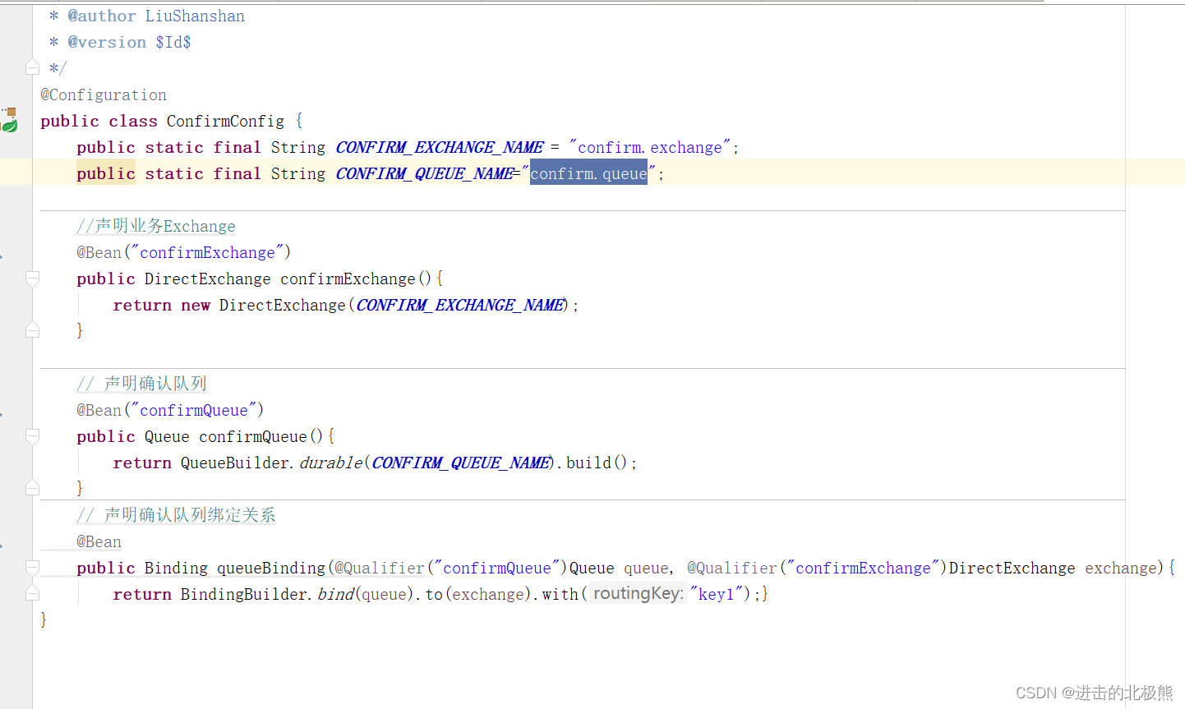Click the to(exchange) method call
1185x709 pixels.
pyautogui.click(x=479, y=594)
